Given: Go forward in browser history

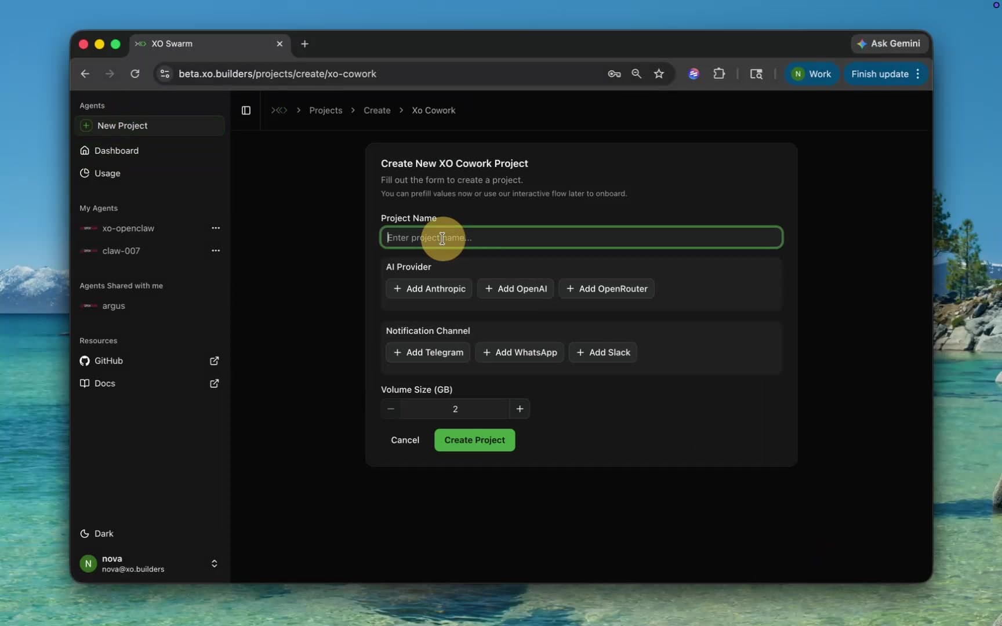Looking at the screenshot, I should (110, 74).
